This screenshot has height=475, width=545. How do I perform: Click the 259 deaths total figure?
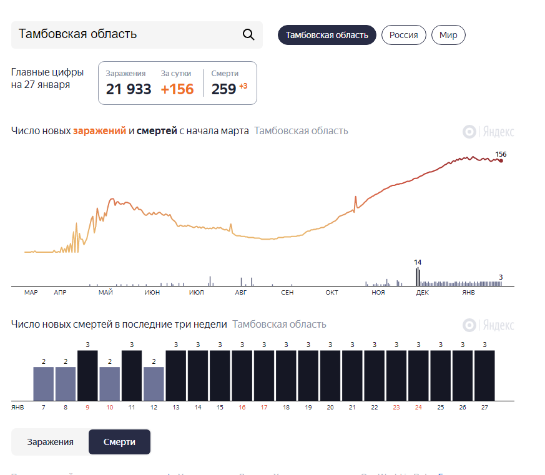coord(223,89)
